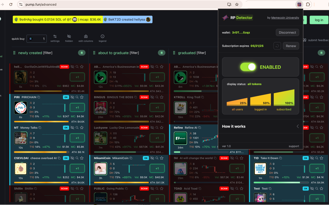
Task: Favorite the PIRI token with its star
Action: click(x=82, y=97)
